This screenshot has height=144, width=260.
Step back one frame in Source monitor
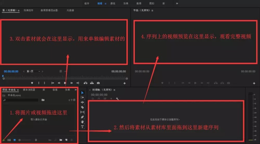coord(59,83)
